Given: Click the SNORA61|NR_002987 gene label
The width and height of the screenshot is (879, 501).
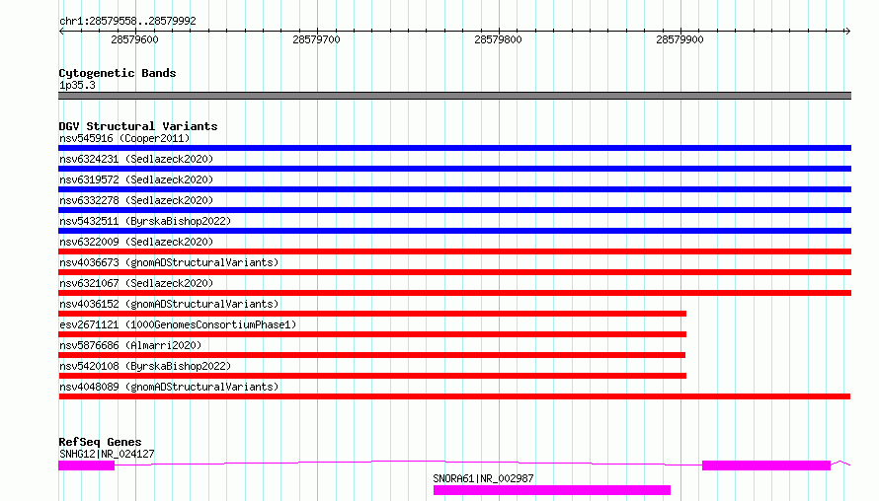Looking at the screenshot, I should tap(483, 478).
